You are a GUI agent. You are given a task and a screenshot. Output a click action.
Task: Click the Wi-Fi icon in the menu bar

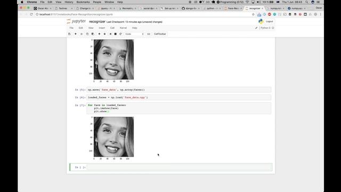pos(247,2)
